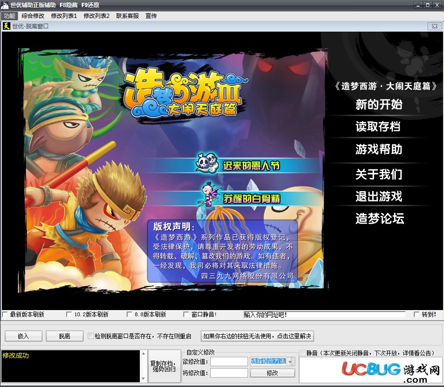
Task: Tick the 转到! checkbox
Action: pos(417,315)
